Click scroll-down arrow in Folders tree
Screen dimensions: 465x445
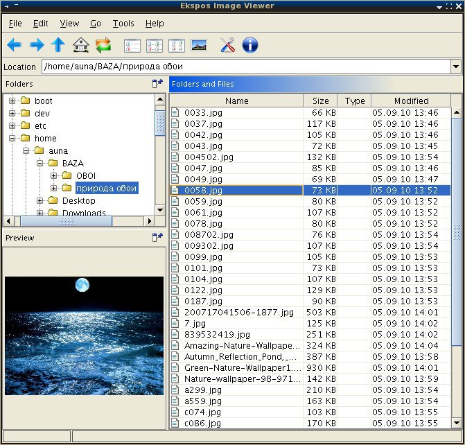click(x=160, y=210)
